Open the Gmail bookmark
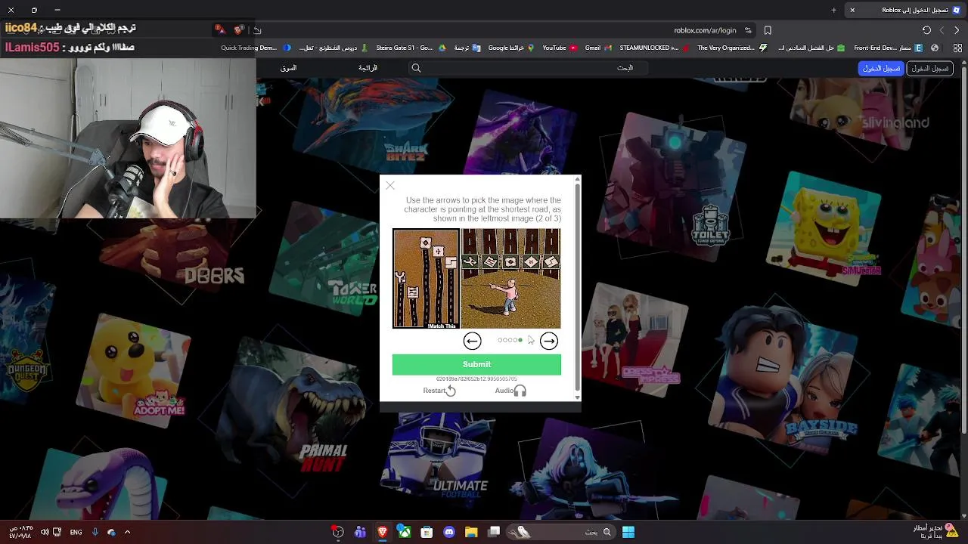Viewport: 968px width, 544px height. (x=597, y=48)
